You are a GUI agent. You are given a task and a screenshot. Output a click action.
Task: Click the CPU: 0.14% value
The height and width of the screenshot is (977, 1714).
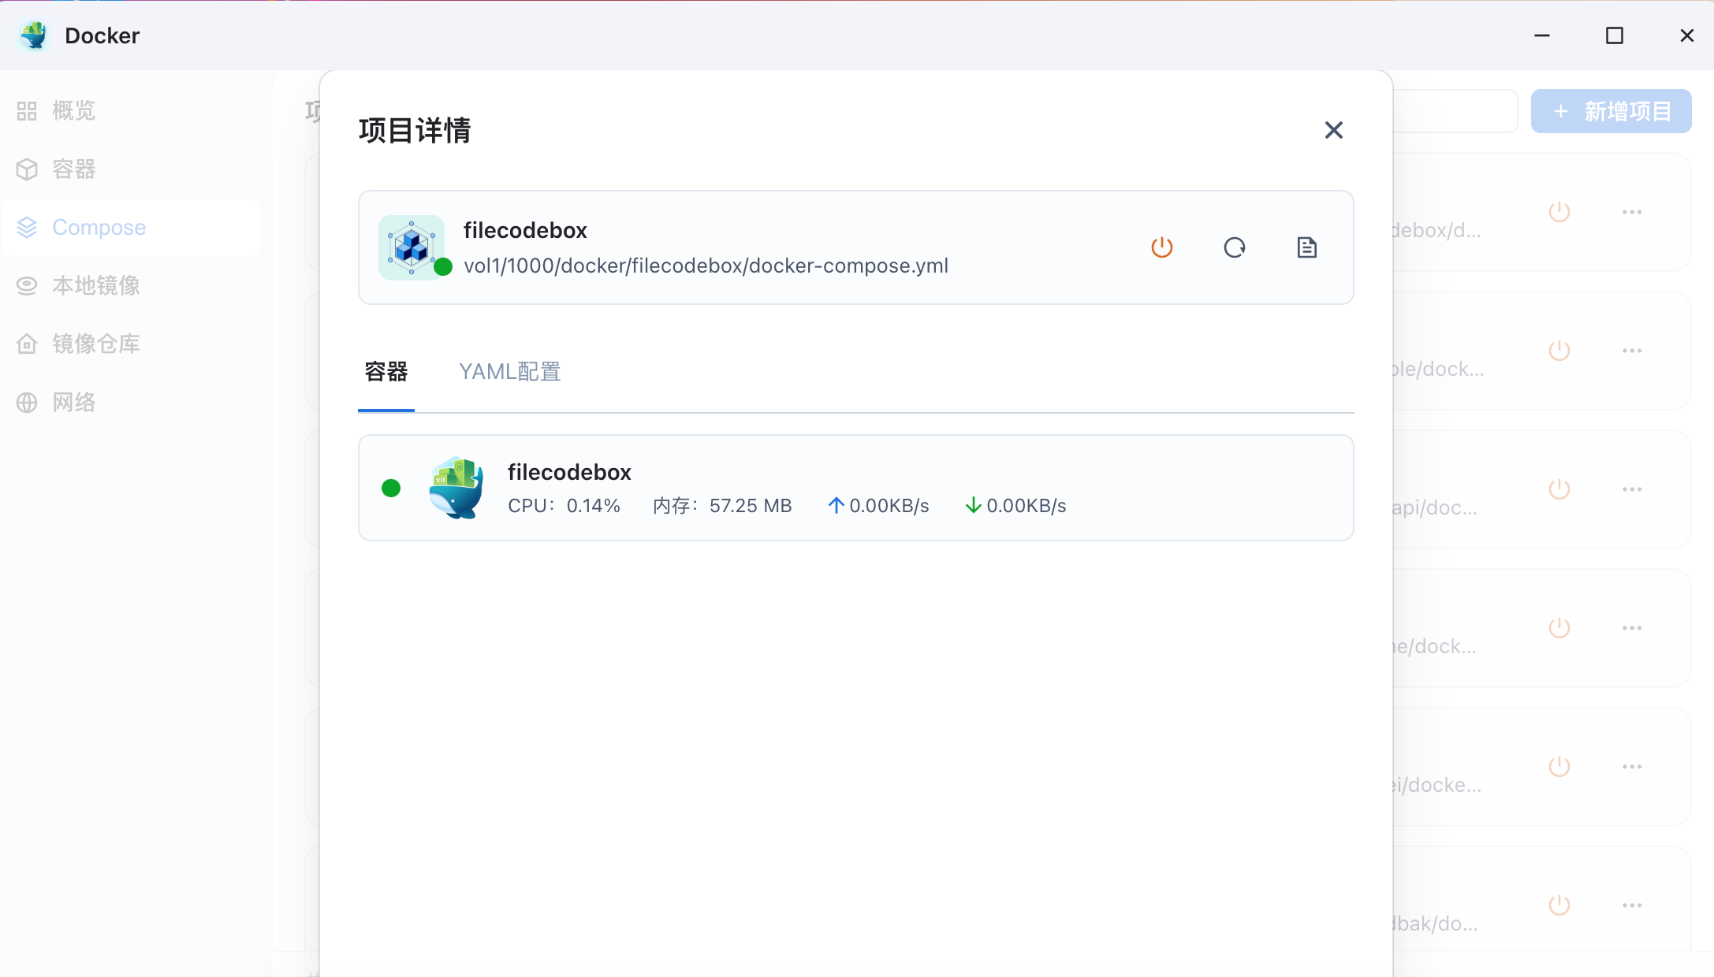tap(564, 506)
